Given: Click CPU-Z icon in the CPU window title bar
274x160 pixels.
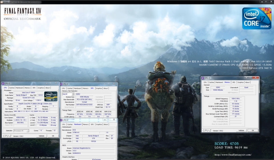Looking at the screenshot, I should [3, 84].
